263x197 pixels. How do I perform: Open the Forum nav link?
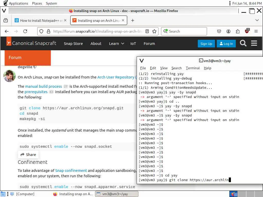pyautogui.click(x=149, y=44)
